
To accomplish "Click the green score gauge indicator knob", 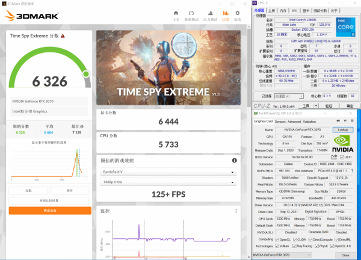I will click(86, 74).
